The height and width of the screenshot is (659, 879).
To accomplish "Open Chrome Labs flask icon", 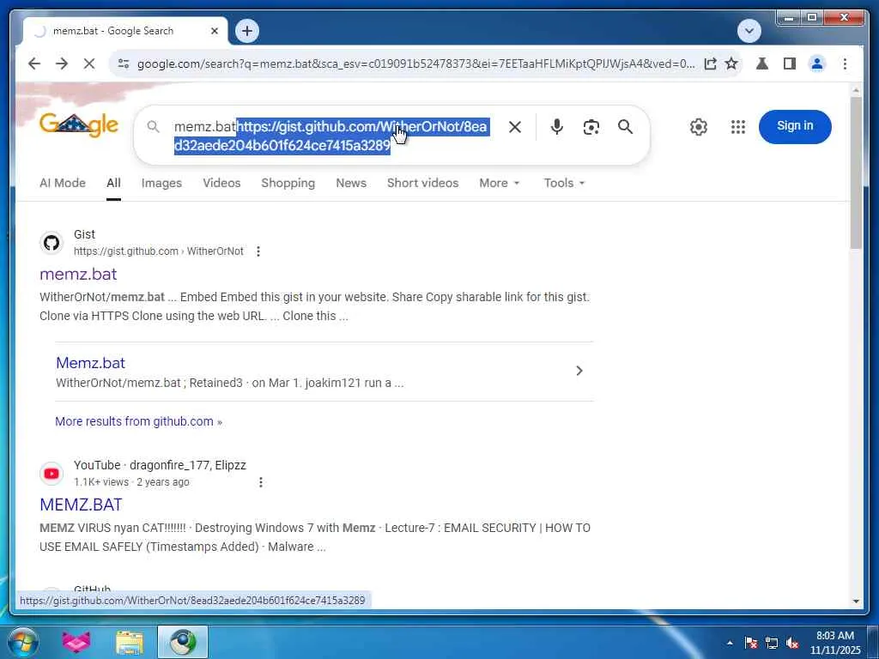I will point(762,63).
